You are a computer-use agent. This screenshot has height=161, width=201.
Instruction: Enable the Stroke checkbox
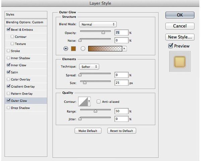8,51
